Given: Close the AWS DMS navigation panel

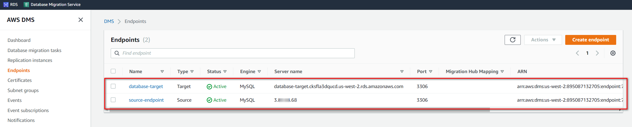Looking at the screenshot, I should [x=81, y=20].
